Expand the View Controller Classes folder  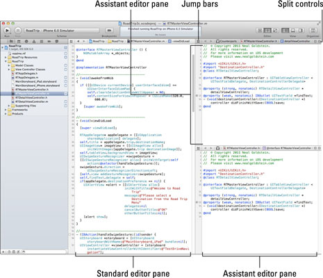(x=9, y=69)
